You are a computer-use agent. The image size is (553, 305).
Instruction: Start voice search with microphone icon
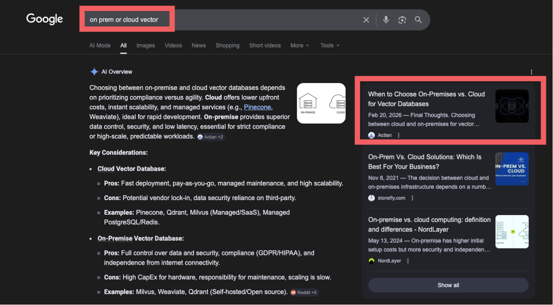tap(386, 20)
